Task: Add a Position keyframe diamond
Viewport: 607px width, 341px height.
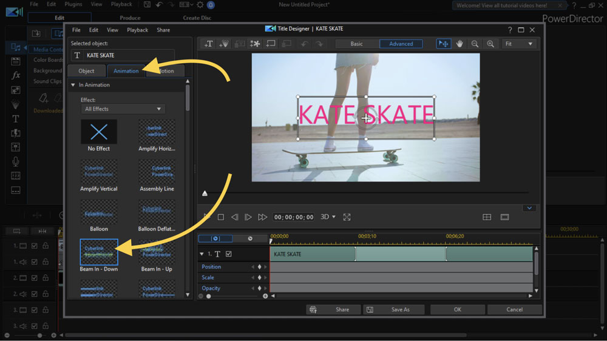Action: coord(259,267)
